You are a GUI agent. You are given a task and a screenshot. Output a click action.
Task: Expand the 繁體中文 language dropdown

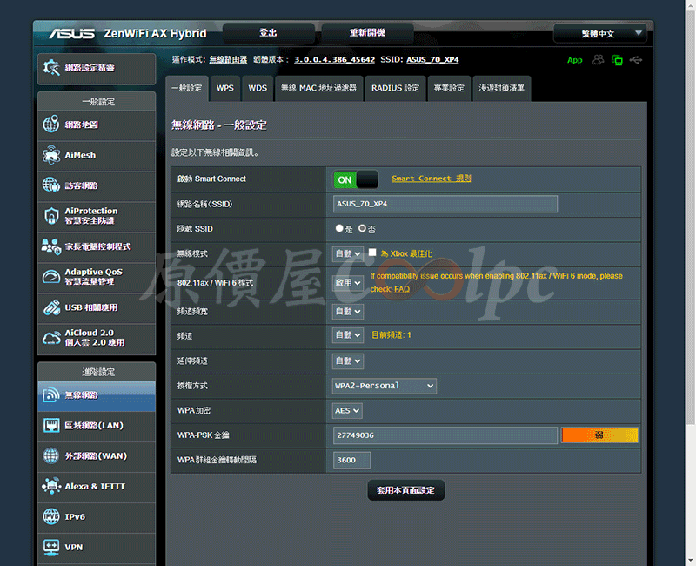click(612, 34)
